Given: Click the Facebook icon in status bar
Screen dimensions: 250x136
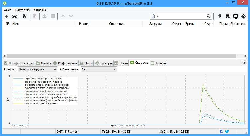Looking at the screenshot, I should (x=221, y=131).
